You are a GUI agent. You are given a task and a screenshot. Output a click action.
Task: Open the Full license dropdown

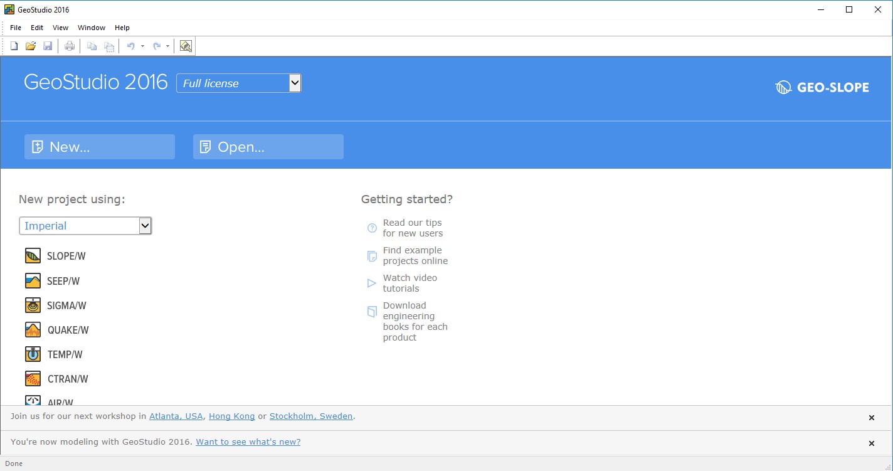(239, 83)
